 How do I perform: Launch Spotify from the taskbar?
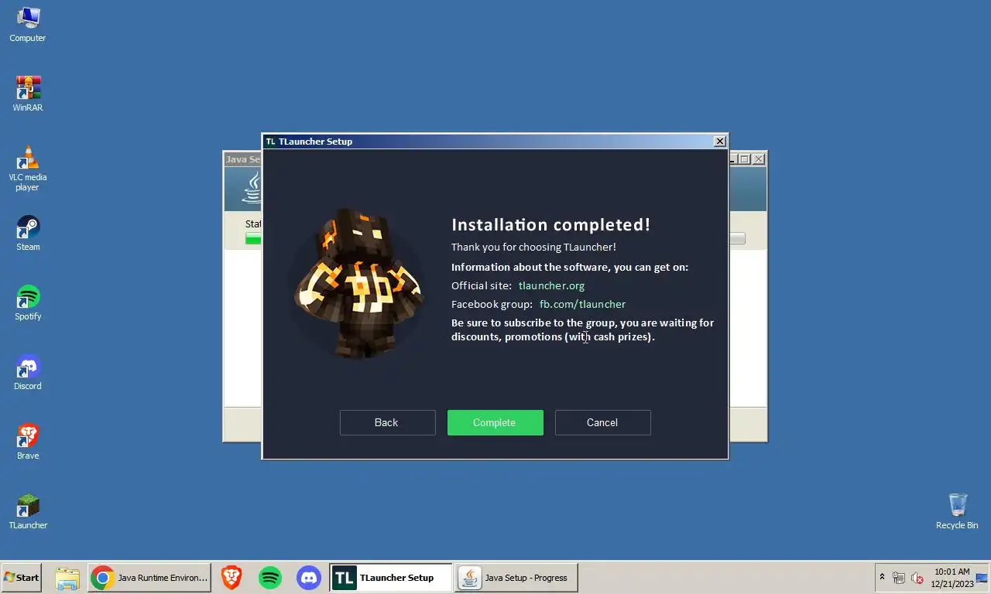pyautogui.click(x=269, y=578)
